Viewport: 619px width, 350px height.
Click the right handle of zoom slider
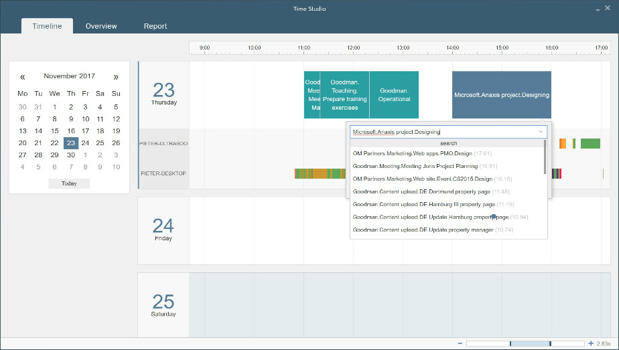[x=550, y=344]
